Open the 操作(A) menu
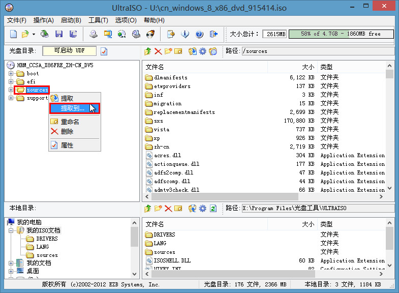The width and height of the screenshot is (399, 293). [44, 20]
